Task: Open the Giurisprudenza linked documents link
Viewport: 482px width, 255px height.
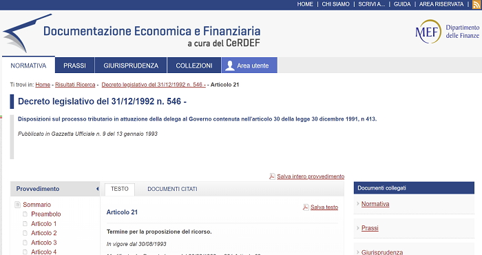Action: click(382, 252)
